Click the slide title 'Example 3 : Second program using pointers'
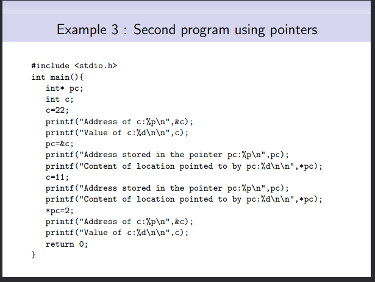The image size is (375, 282). 187,30
